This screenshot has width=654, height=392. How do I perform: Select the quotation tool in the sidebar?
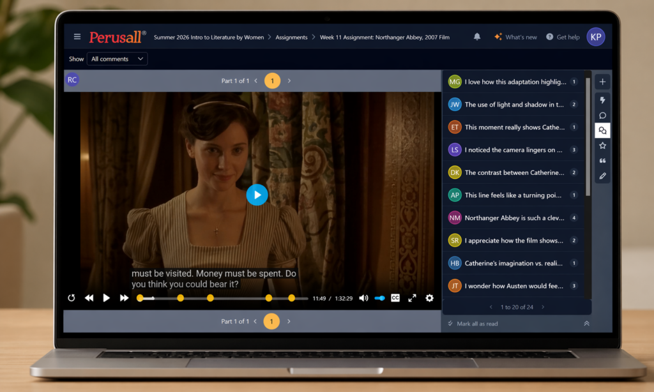(602, 160)
